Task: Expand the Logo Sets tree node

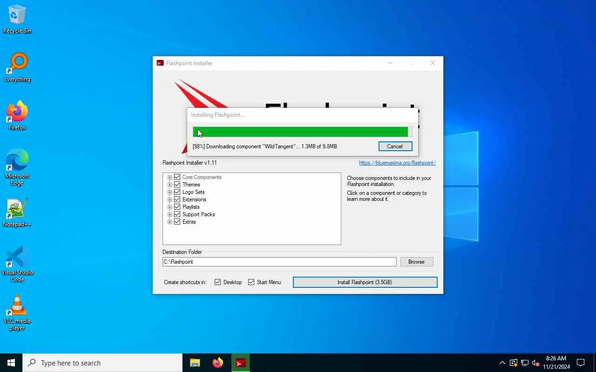Action: click(x=169, y=192)
